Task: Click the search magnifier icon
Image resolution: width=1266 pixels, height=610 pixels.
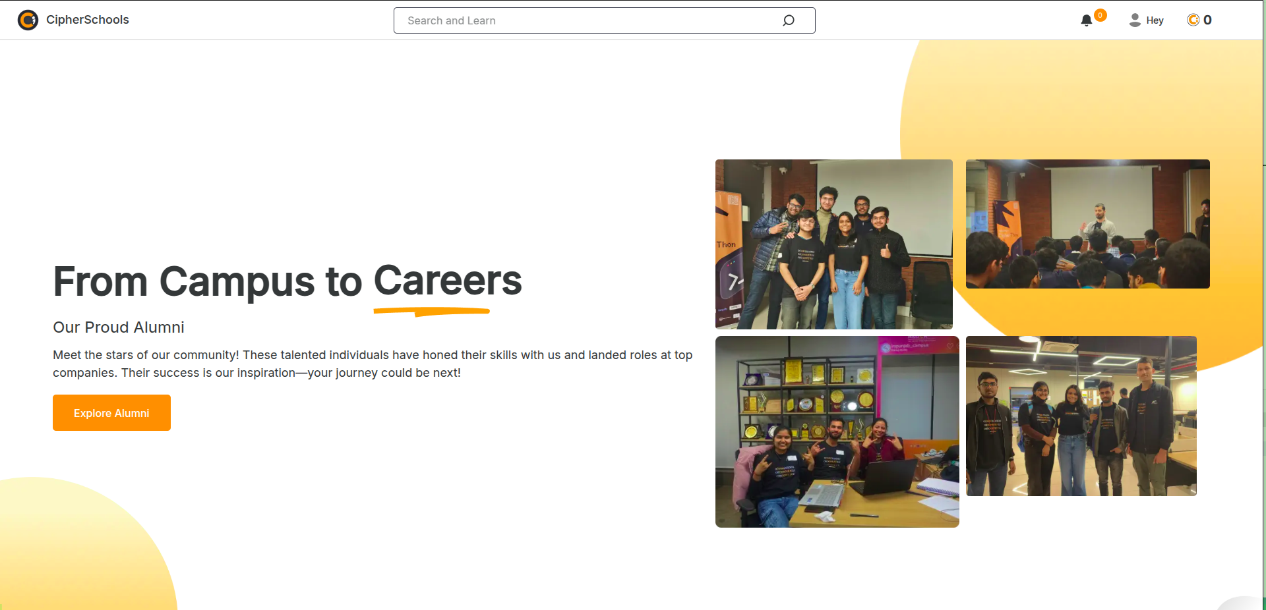Action: point(789,20)
